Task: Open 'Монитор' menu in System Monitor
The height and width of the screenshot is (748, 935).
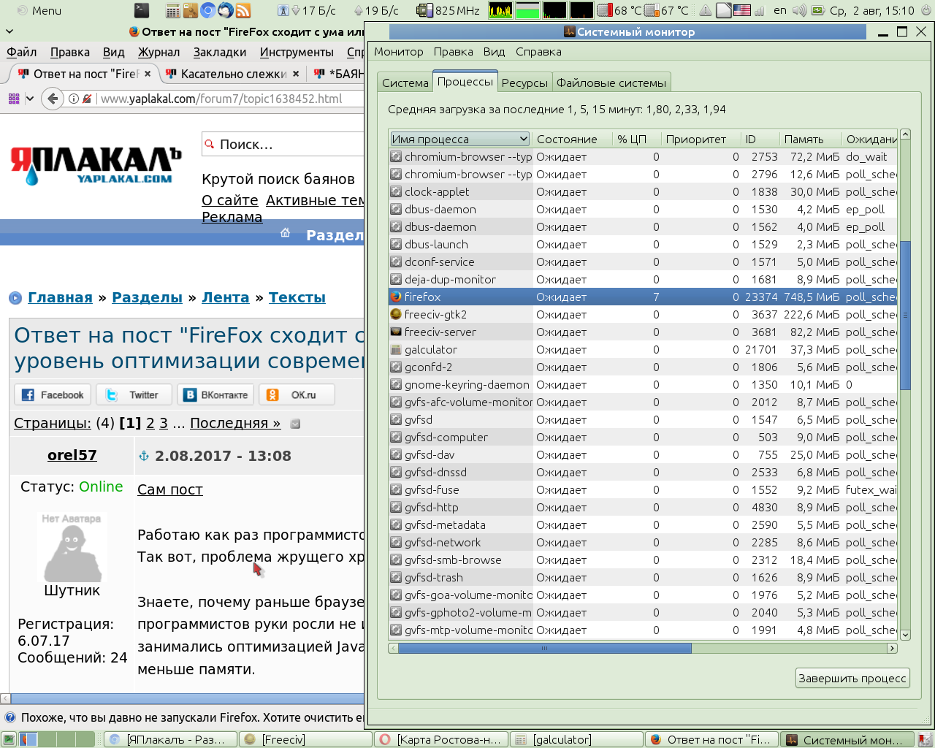Action: click(x=399, y=52)
